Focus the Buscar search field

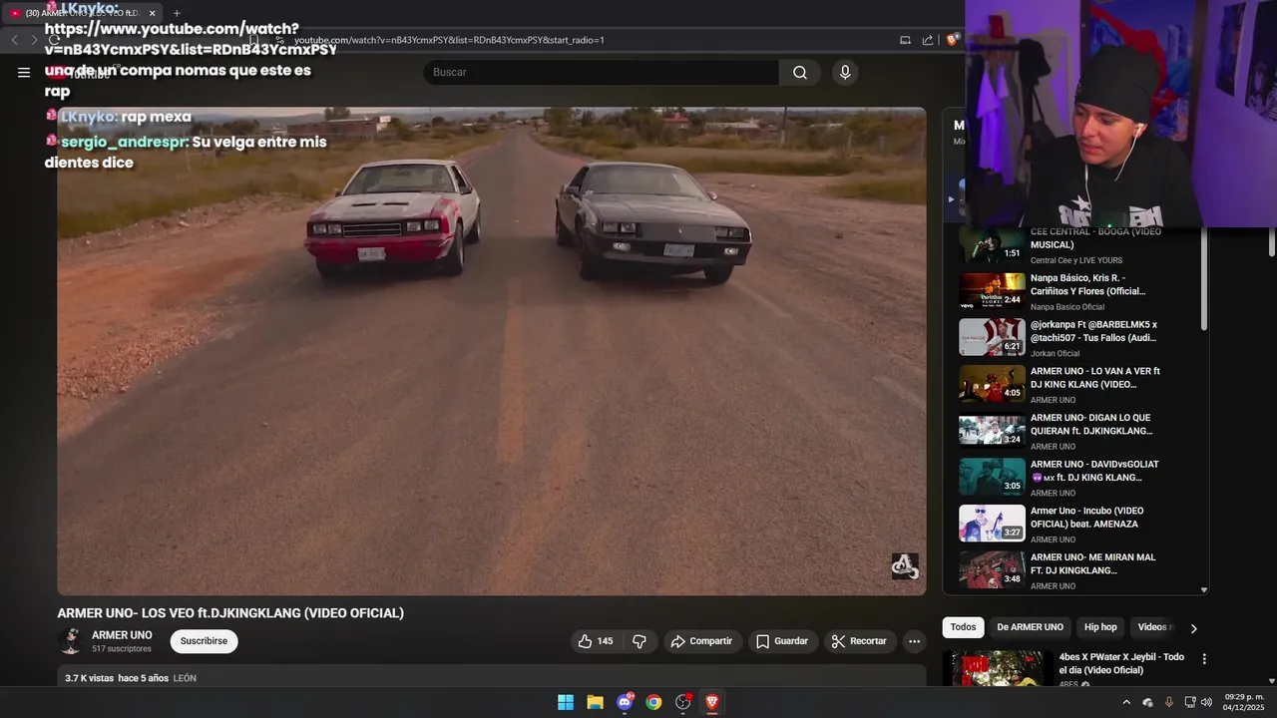click(602, 72)
